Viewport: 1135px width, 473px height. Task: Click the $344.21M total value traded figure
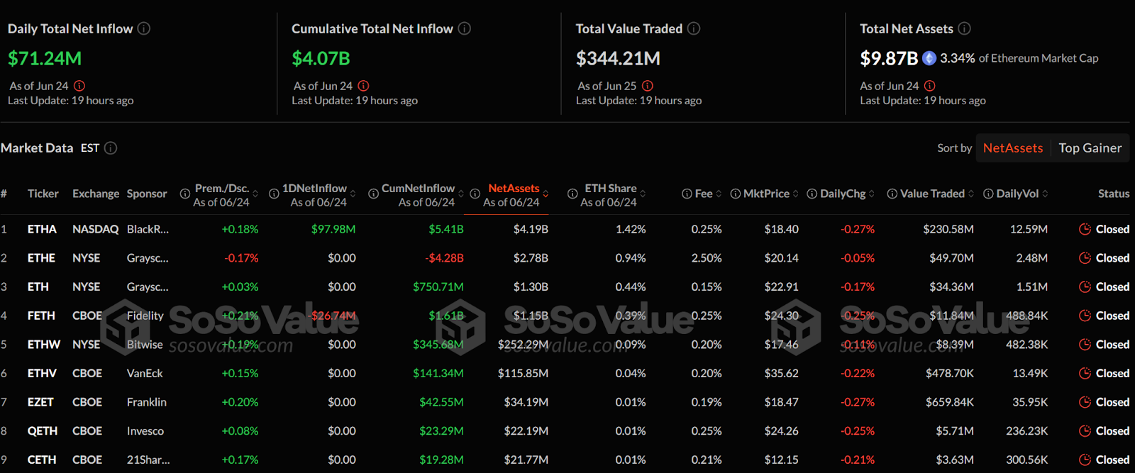tap(618, 58)
